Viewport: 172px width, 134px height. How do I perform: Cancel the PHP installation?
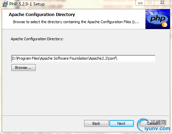(152, 123)
